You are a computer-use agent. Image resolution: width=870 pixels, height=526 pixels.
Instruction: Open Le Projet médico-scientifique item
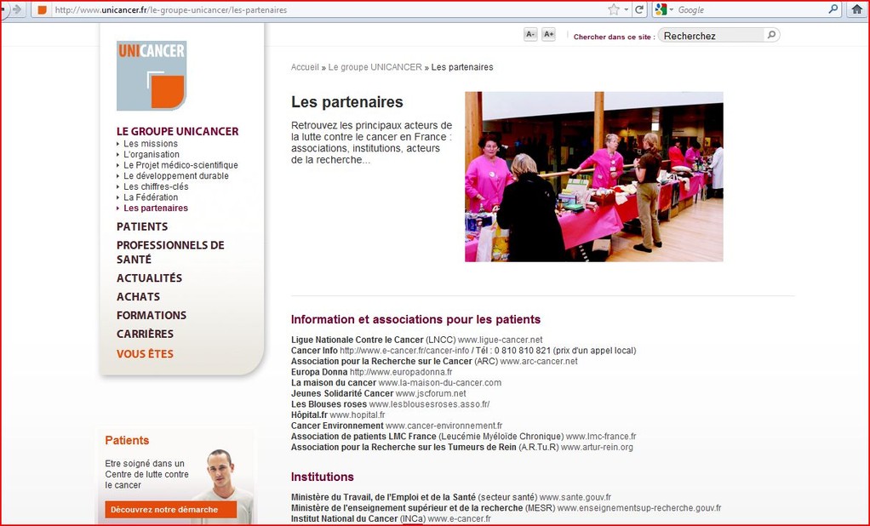pos(180,165)
